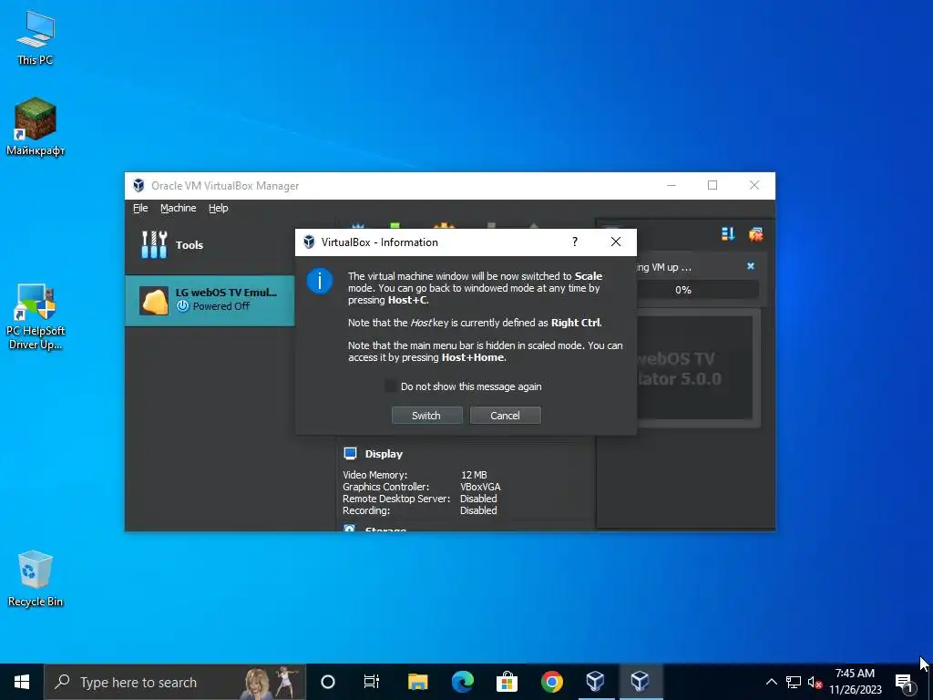Open File Explorer from the taskbar
Image resolution: width=933 pixels, height=700 pixels.
click(x=417, y=682)
